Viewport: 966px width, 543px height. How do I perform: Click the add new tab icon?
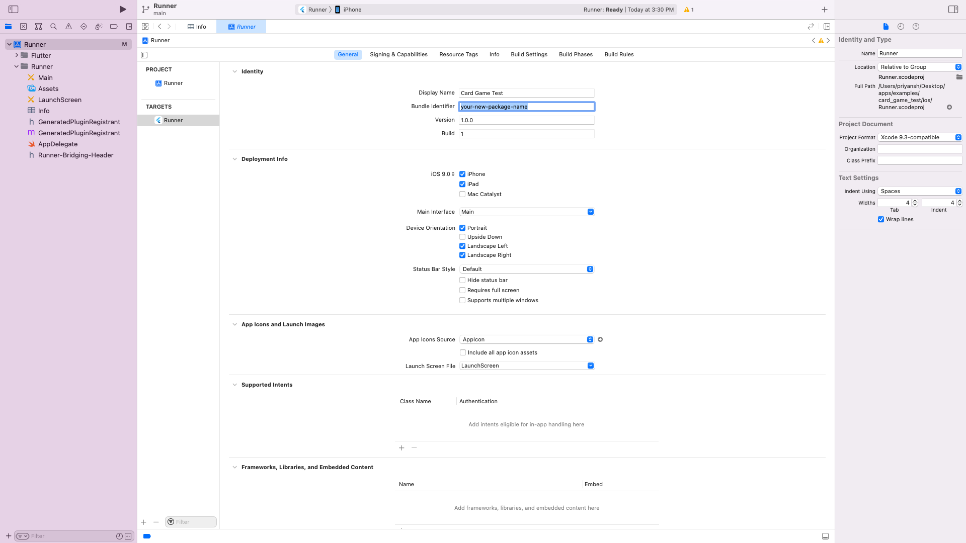pyautogui.click(x=825, y=9)
